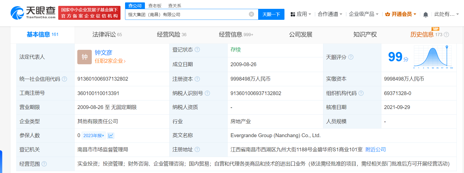Open the 企业级产品 dropdown

coord(363,14)
